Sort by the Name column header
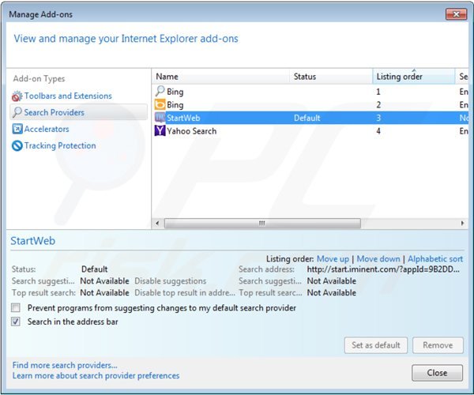Image resolution: width=474 pixels, height=395 pixels. point(220,77)
